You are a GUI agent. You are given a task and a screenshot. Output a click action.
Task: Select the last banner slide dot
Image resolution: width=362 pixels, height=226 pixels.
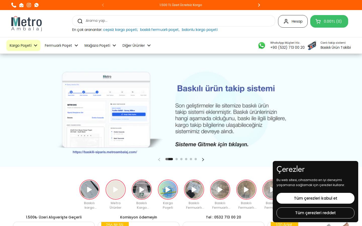196,159
